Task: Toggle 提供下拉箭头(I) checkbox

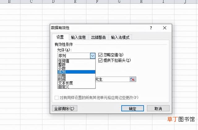Action: (100, 60)
